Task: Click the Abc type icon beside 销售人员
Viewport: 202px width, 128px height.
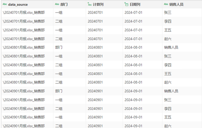Action: pos(166,4)
